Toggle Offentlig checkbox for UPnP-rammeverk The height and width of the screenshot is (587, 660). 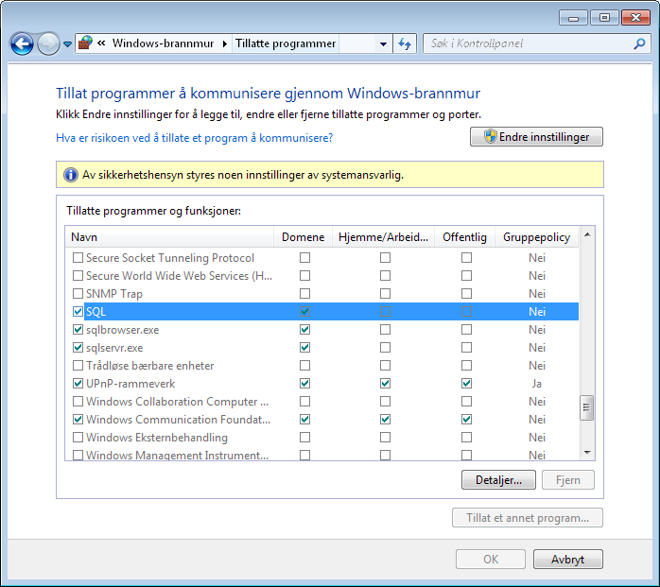coord(466,384)
